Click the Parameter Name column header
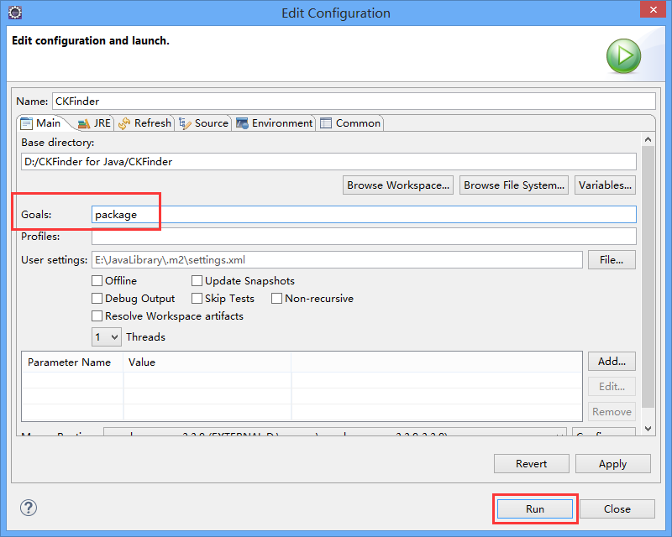 72,362
